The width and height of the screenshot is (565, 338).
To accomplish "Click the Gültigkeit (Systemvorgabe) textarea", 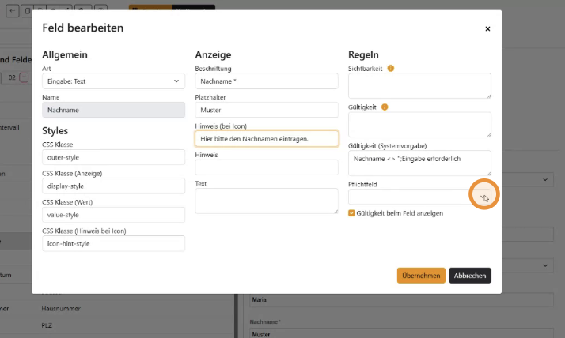I will click(x=419, y=163).
